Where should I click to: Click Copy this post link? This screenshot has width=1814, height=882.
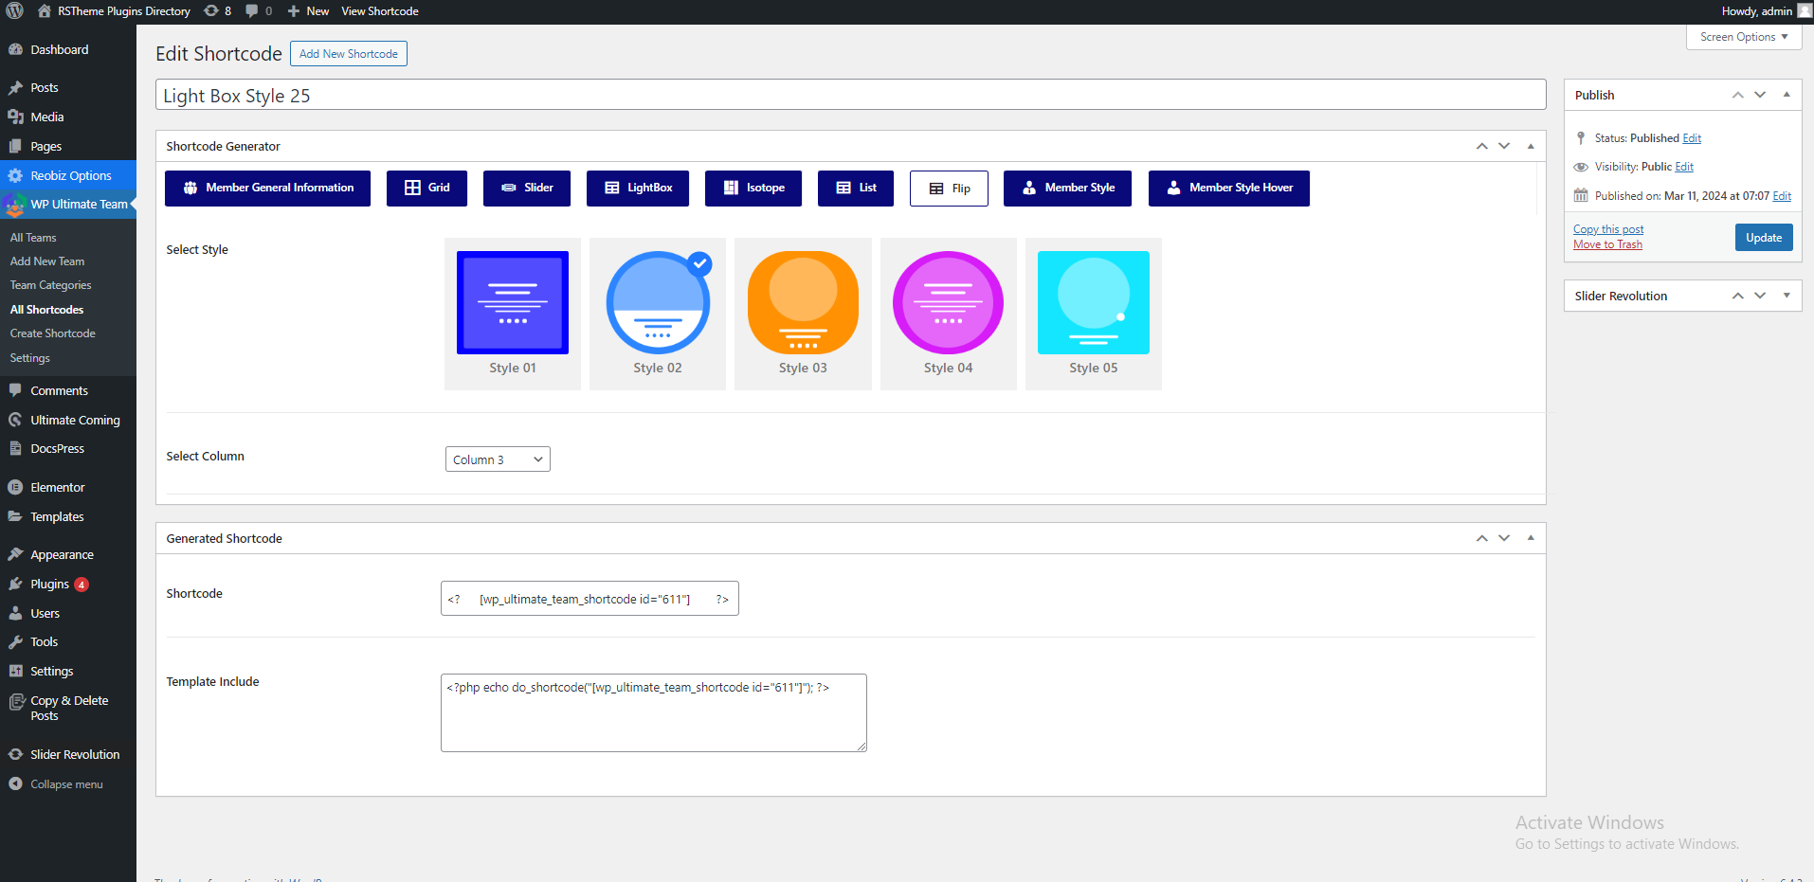[x=1608, y=229]
